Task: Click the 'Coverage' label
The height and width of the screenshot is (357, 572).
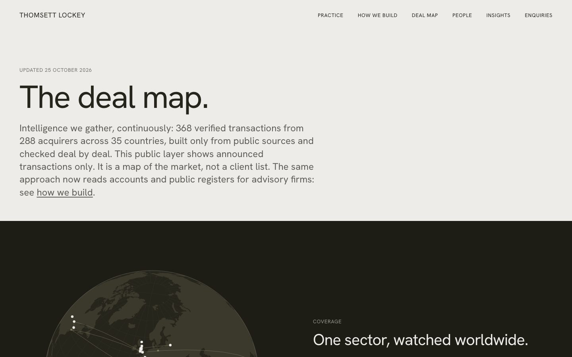Action: [327, 322]
